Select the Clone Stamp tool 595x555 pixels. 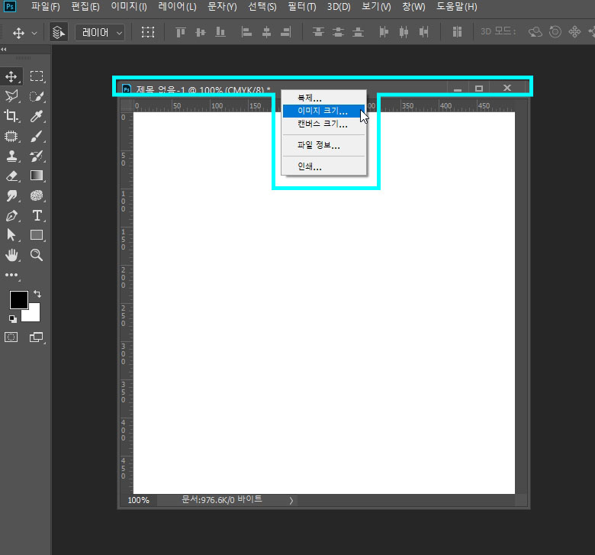coord(11,156)
